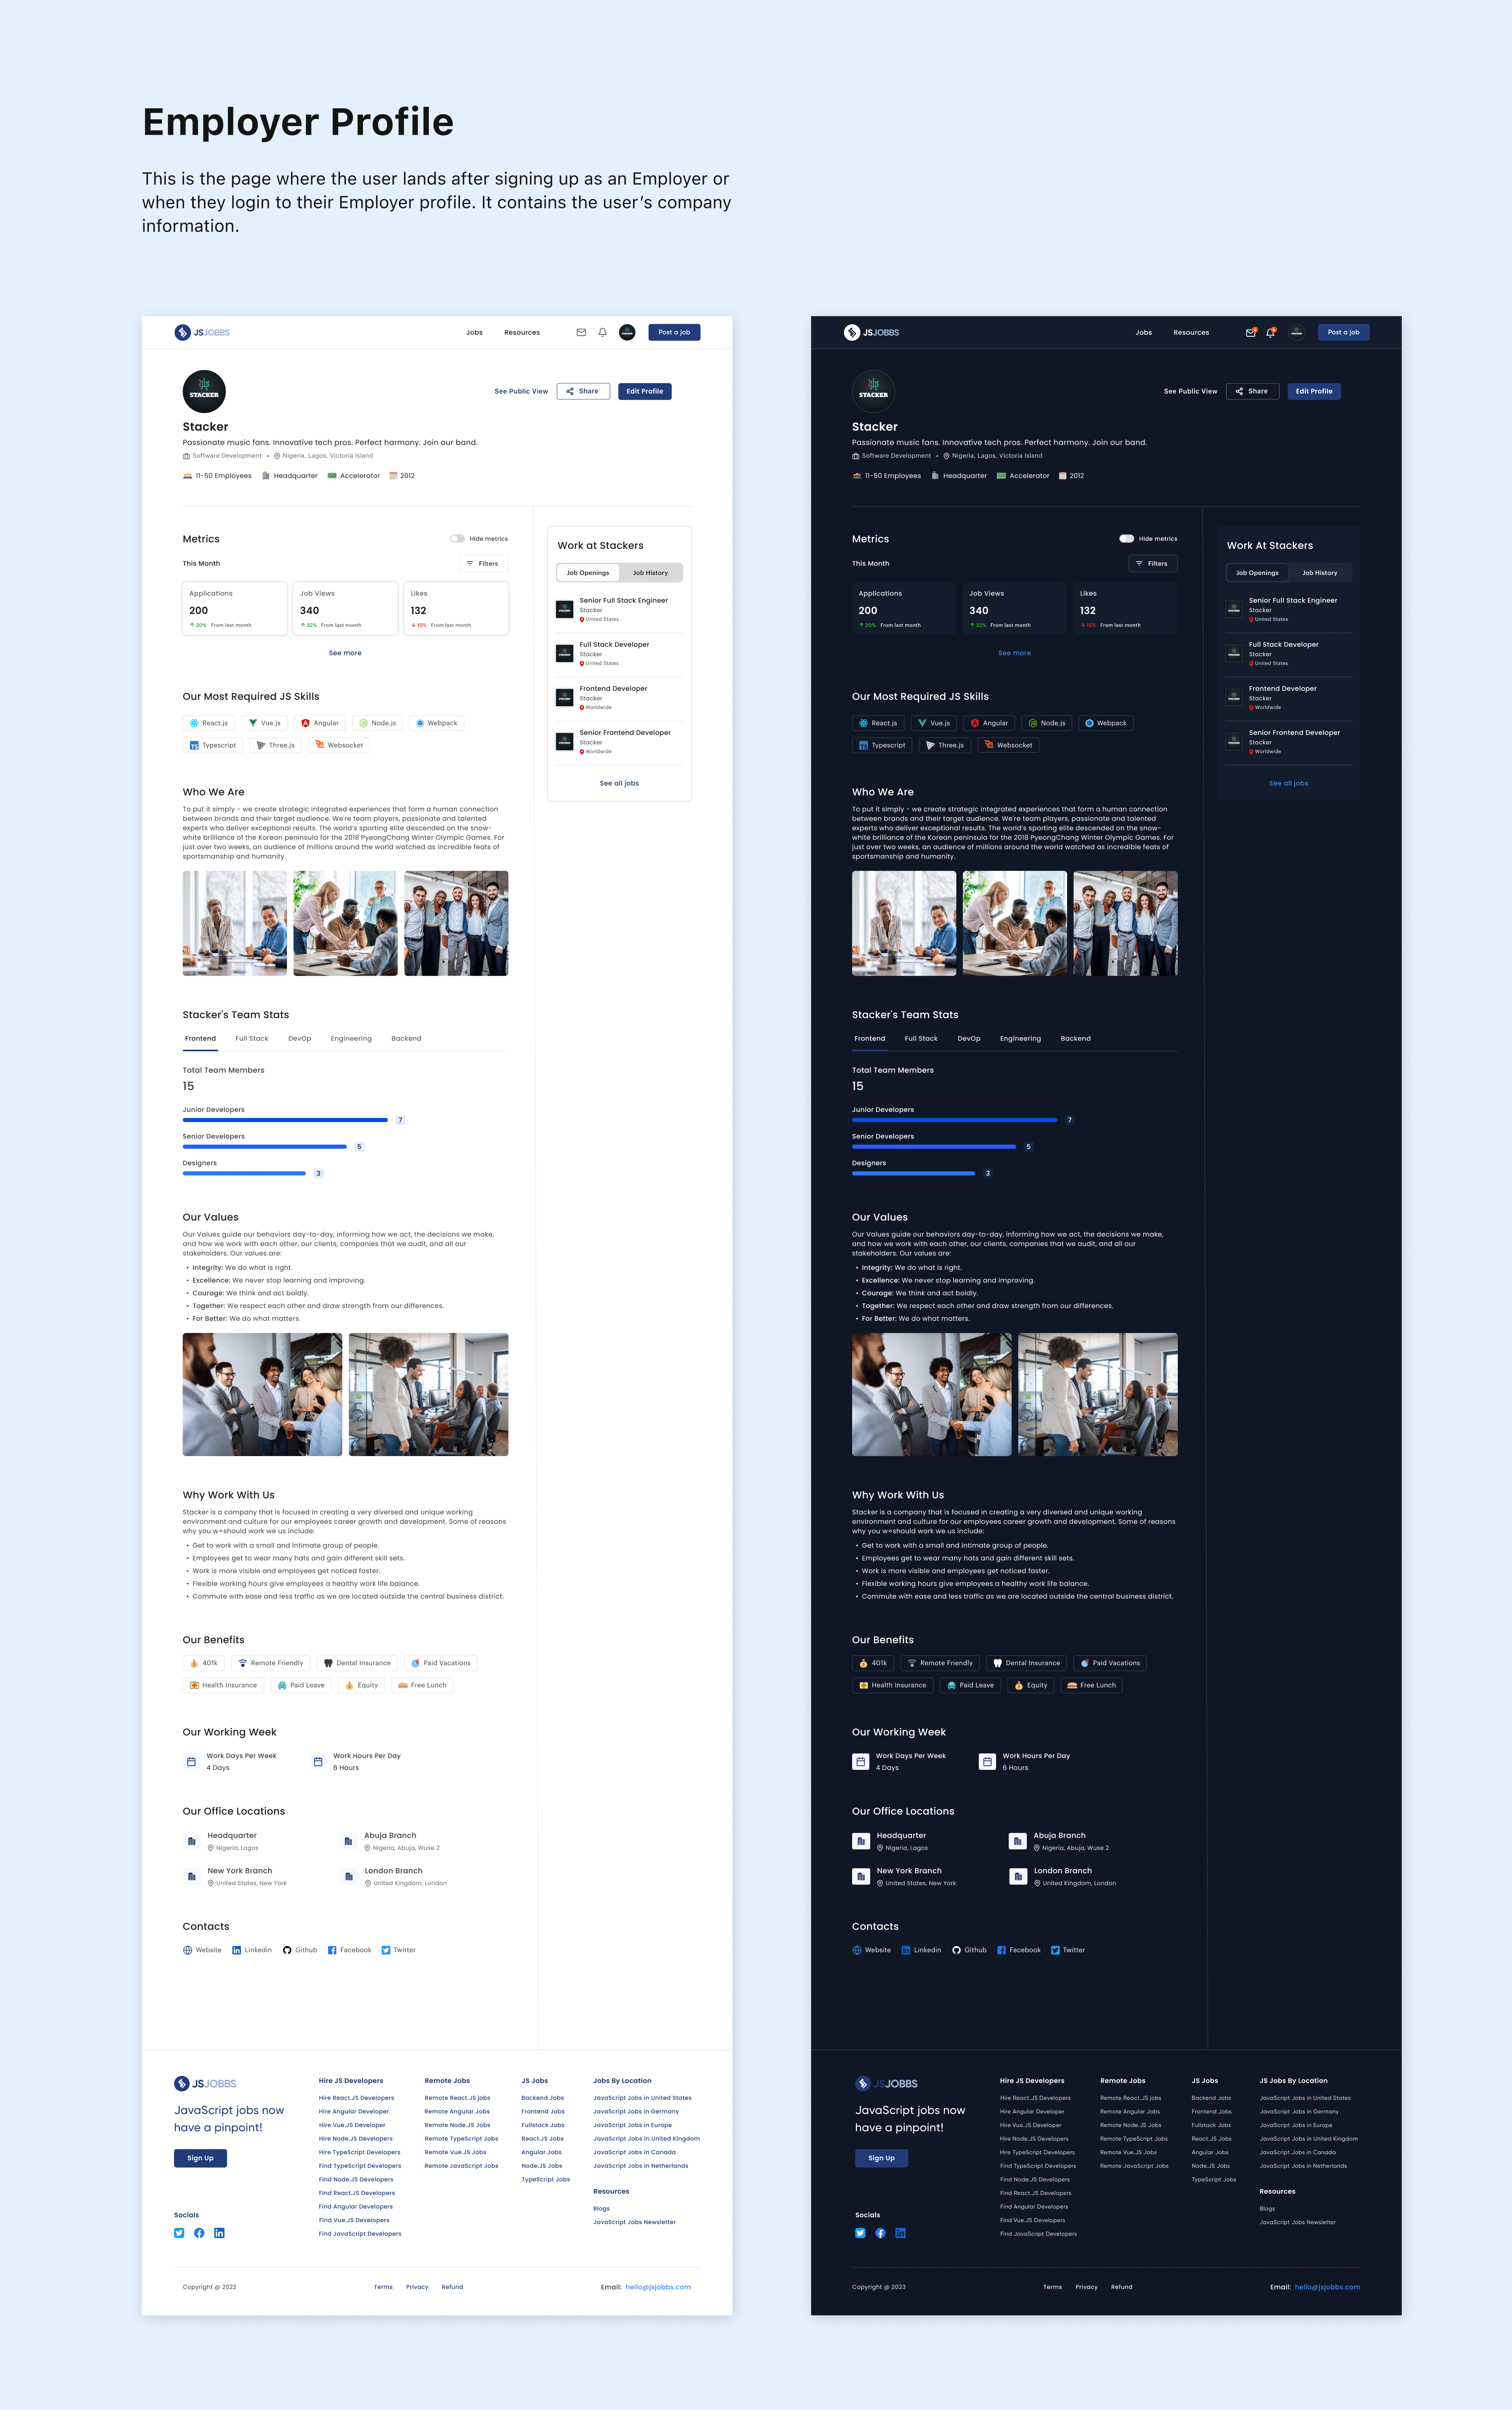The width and height of the screenshot is (1512, 2410).
Task: Click Linkedin contact link on dark page
Action: [921, 1950]
